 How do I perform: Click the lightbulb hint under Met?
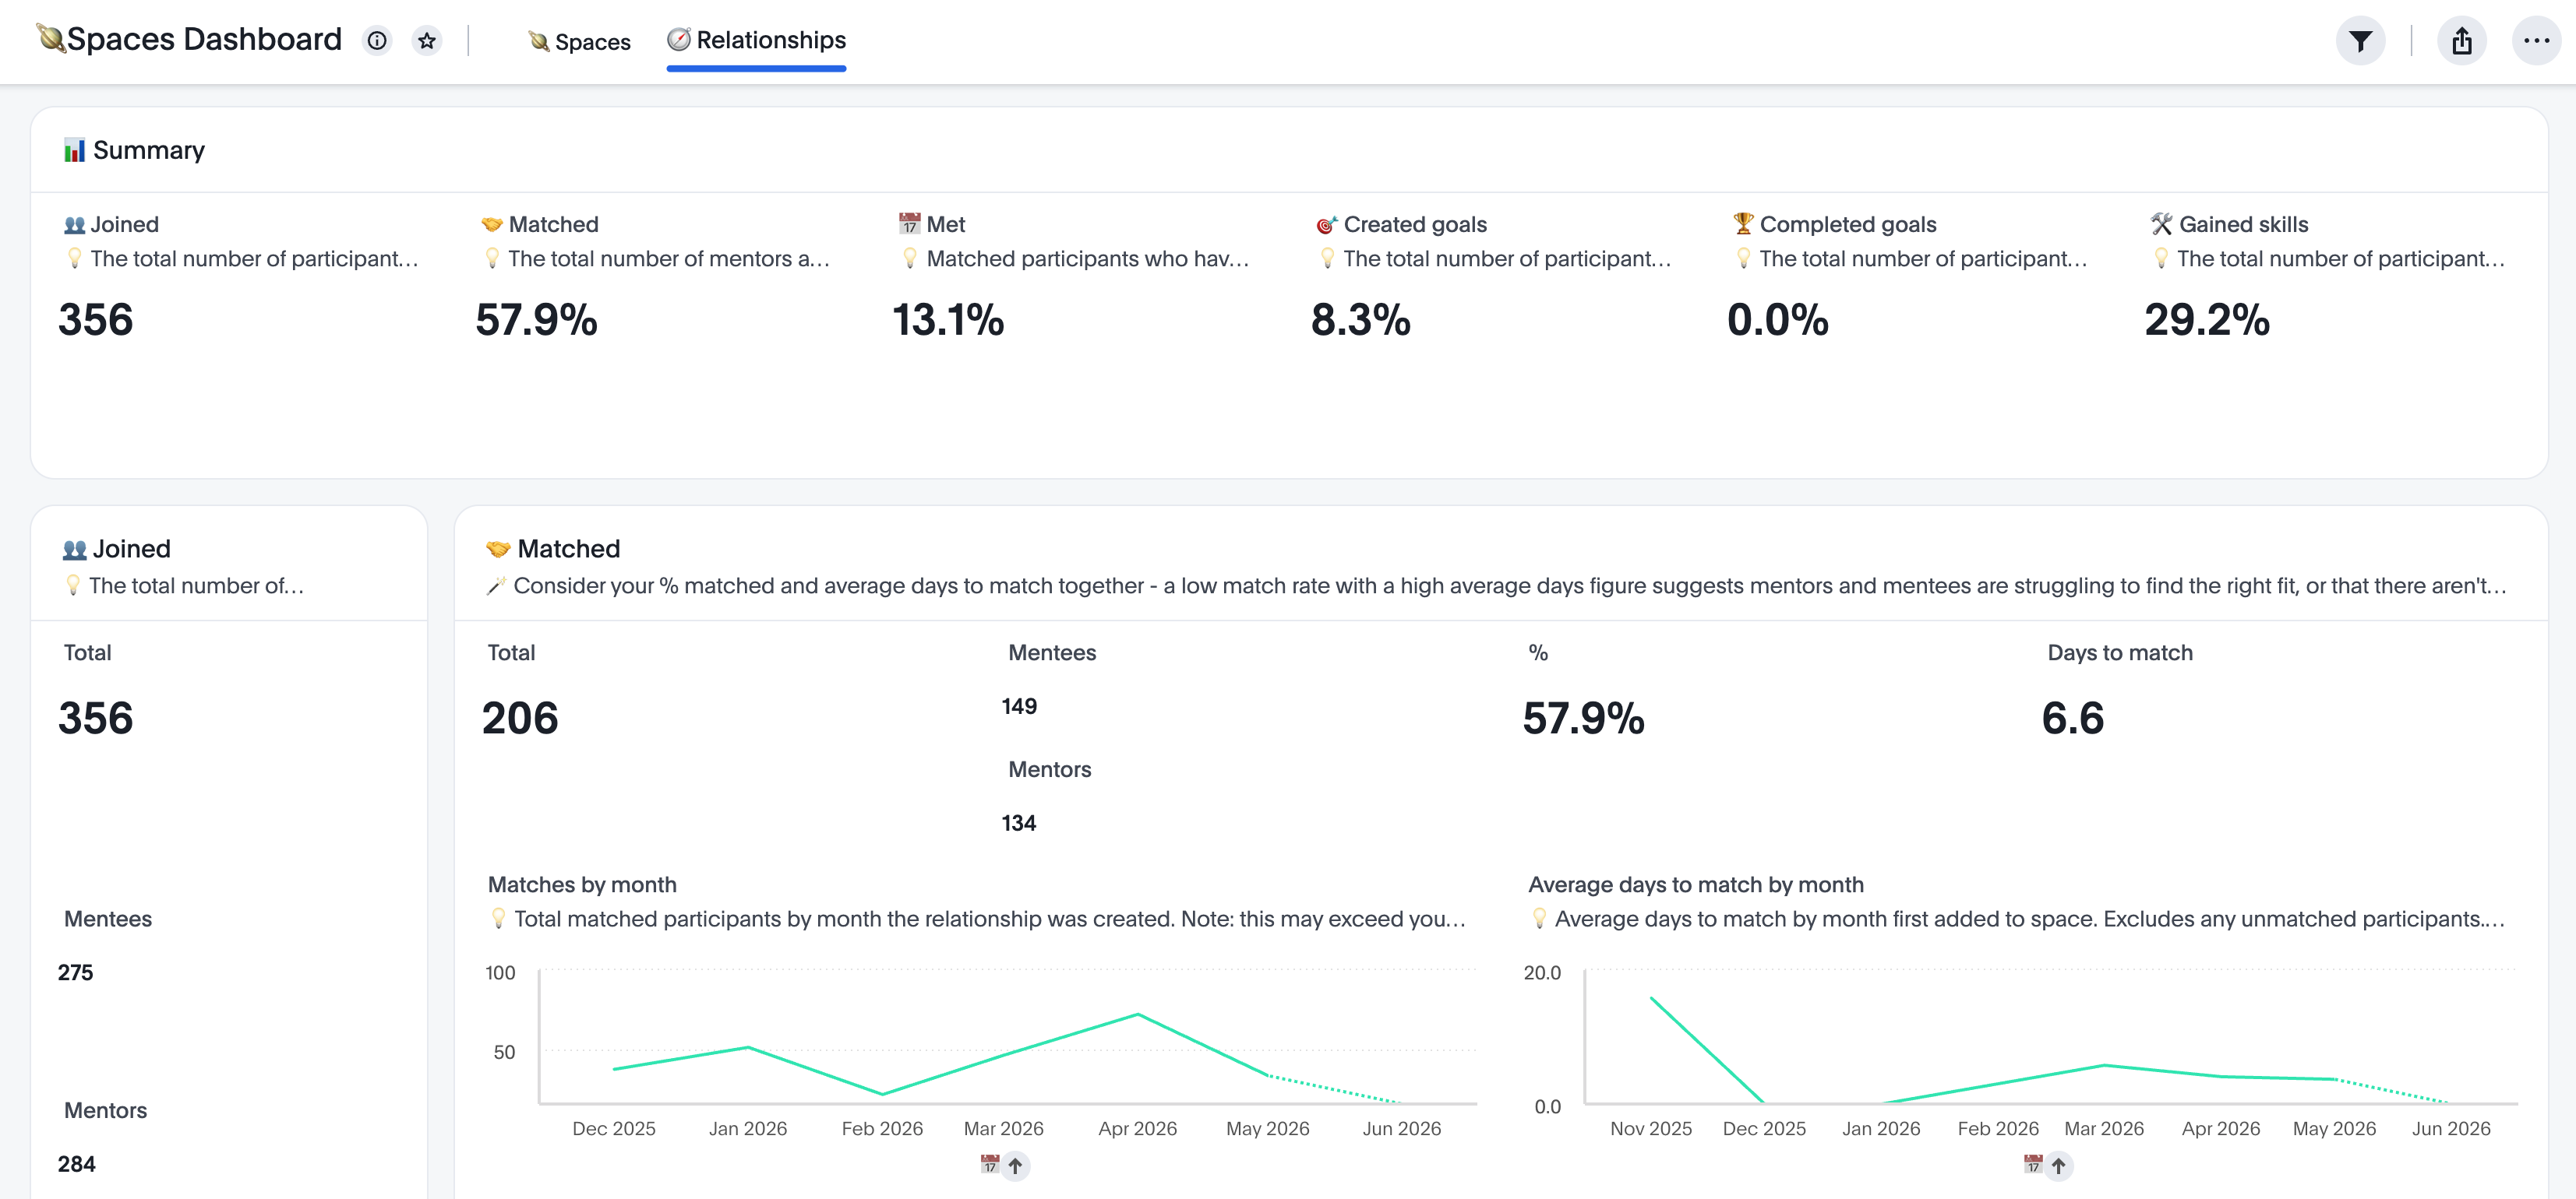(910, 258)
